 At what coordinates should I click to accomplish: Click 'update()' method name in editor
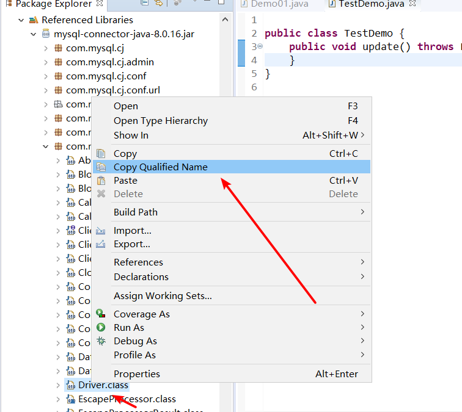387,46
